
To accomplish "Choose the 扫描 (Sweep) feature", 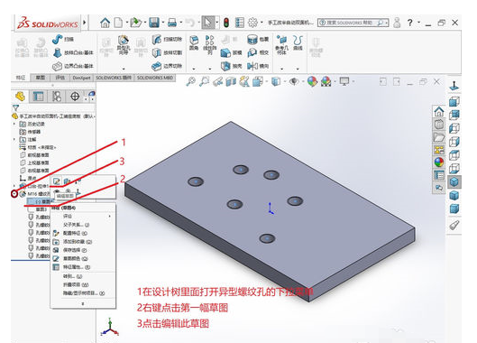I will [63, 40].
